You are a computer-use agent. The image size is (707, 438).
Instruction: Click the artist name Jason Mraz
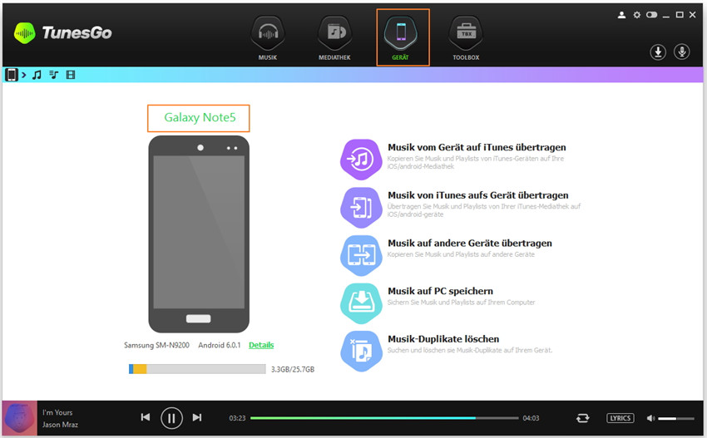pos(60,425)
